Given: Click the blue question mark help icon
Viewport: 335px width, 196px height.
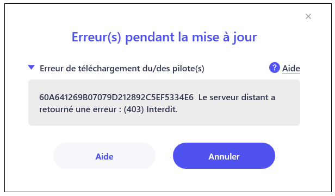Looking at the screenshot, I should tap(274, 68).
